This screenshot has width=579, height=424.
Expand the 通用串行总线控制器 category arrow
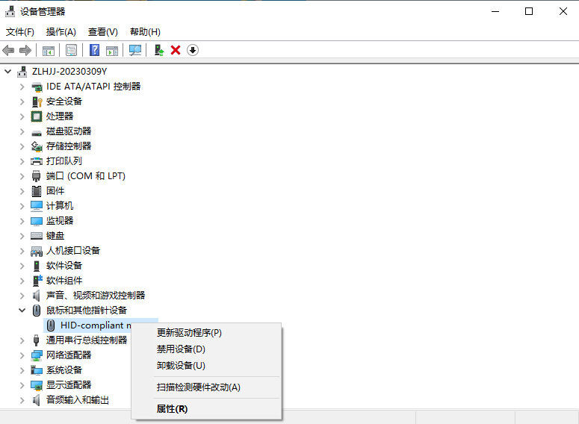pyautogui.click(x=22, y=340)
